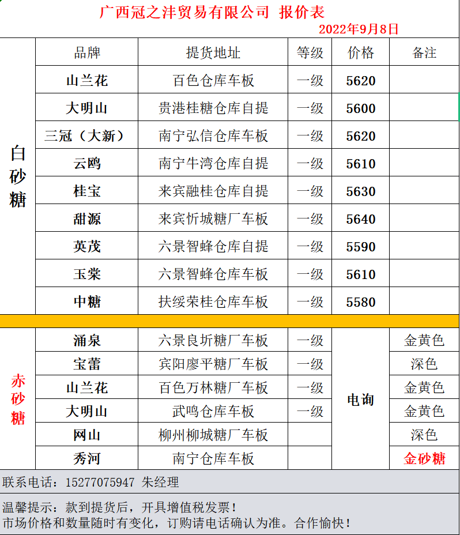The image size is (460, 535).
Task: Click the 柳州柳城糖厂车板 address cell
Action: tap(213, 435)
